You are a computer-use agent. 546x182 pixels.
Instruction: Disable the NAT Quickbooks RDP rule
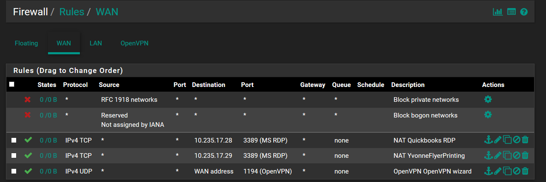point(516,140)
